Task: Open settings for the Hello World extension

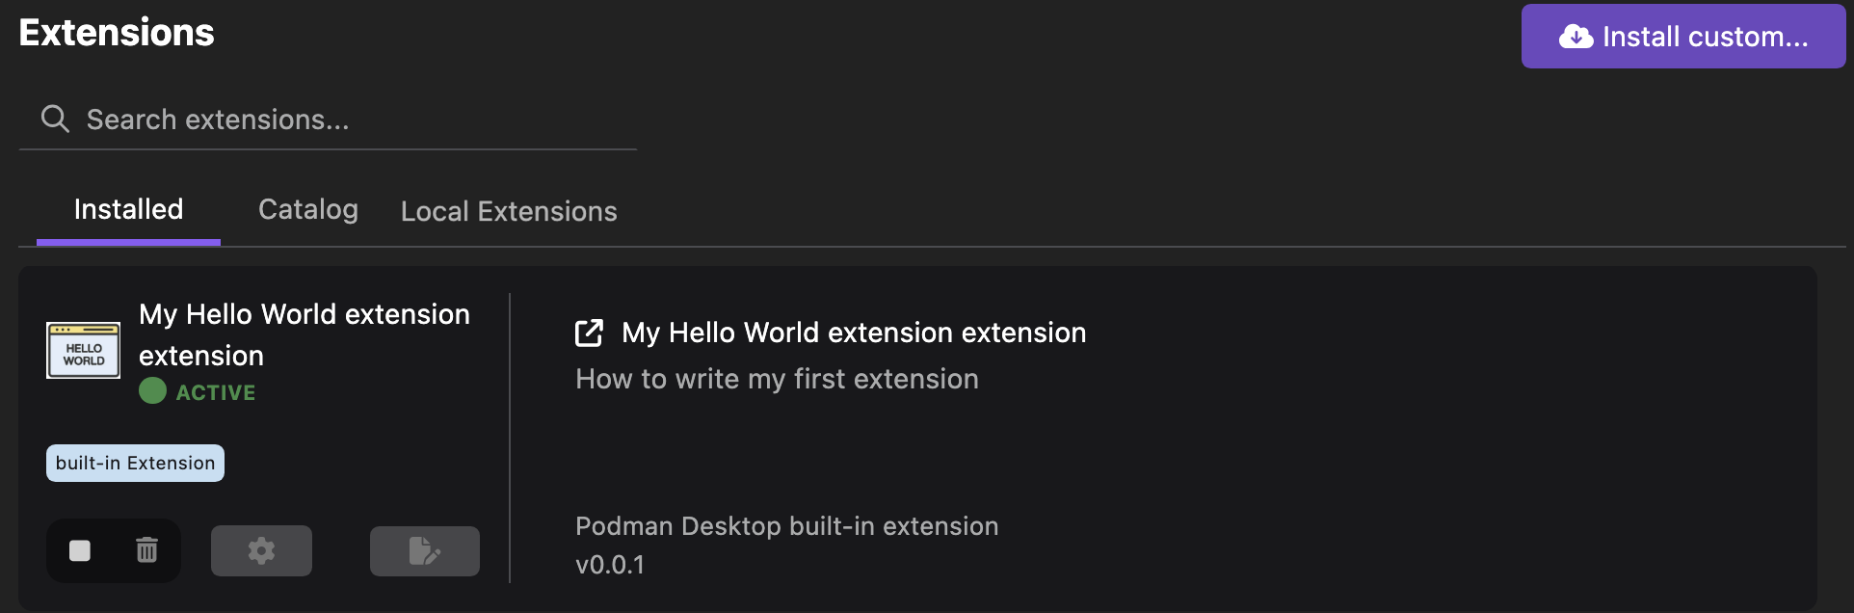Action: pos(261,550)
